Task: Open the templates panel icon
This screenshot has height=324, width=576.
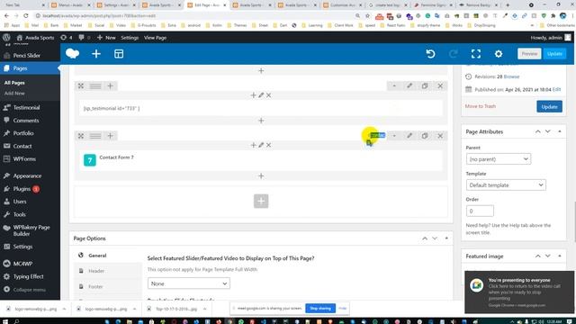Action: click(119, 54)
